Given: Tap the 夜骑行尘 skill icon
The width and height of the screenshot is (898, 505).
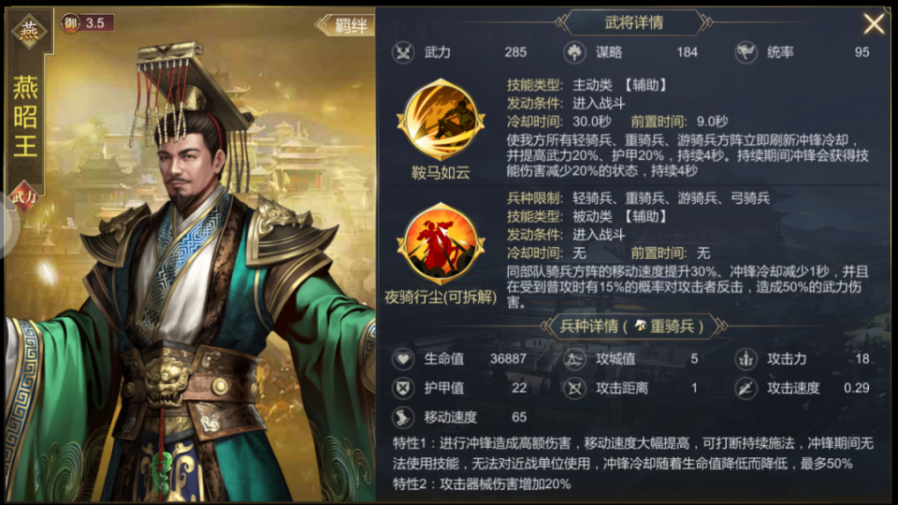Looking at the screenshot, I should click(x=441, y=243).
